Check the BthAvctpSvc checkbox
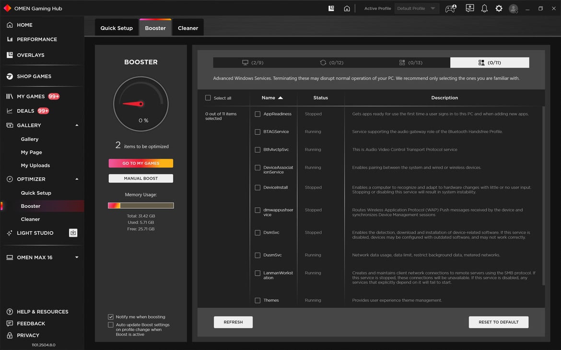 click(257, 150)
